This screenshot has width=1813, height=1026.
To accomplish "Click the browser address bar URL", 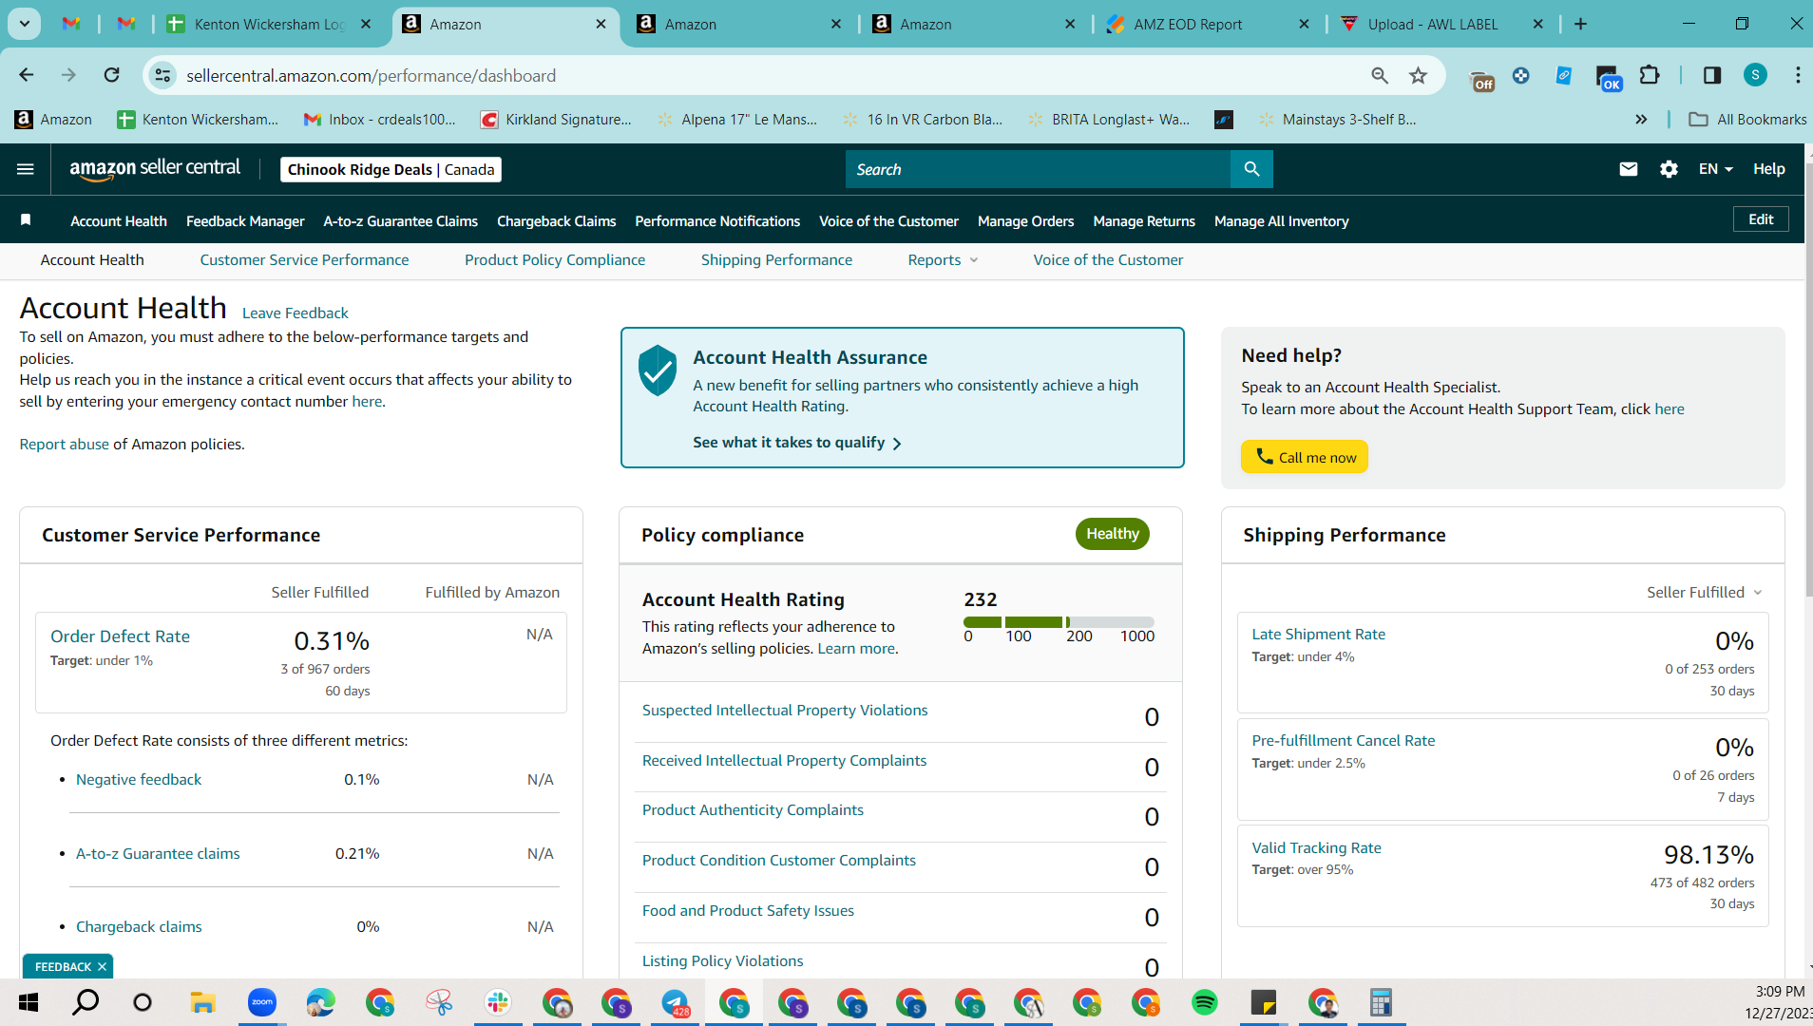I will [371, 75].
